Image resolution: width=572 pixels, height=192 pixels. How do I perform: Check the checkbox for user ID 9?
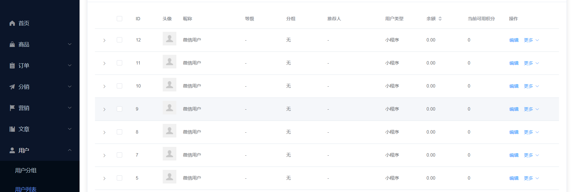119,109
